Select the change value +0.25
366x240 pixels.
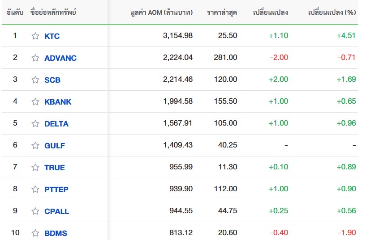coord(279,211)
